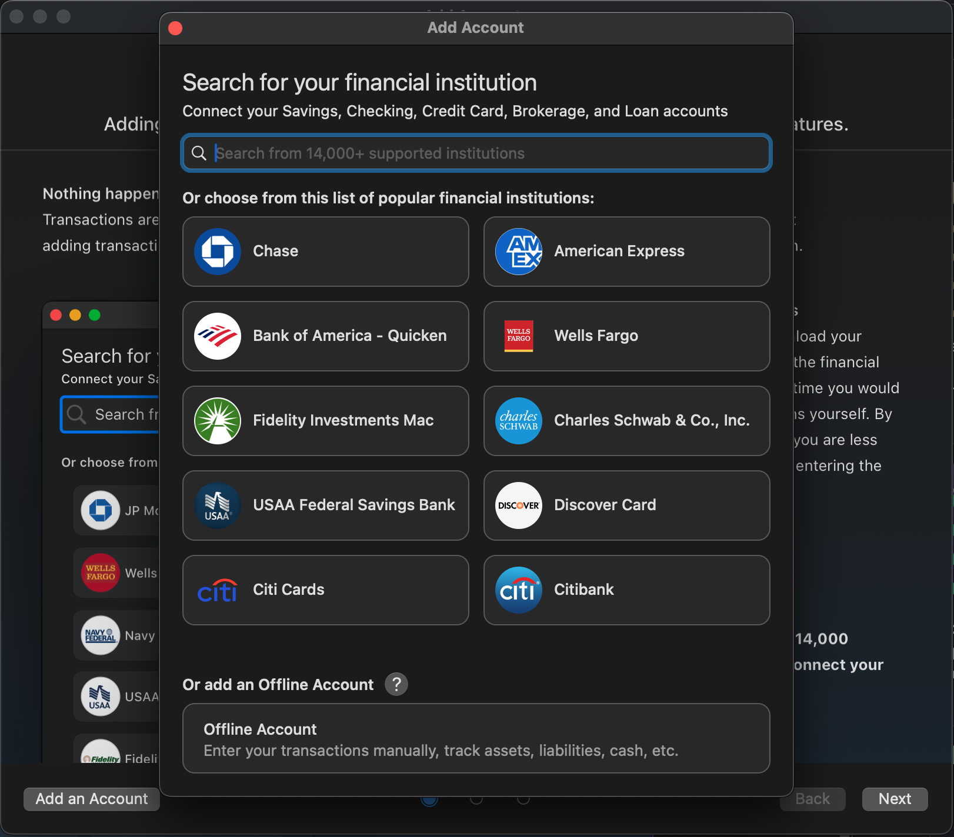Image resolution: width=954 pixels, height=837 pixels.
Task: Select Discover Card label
Action: (x=605, y=505)
